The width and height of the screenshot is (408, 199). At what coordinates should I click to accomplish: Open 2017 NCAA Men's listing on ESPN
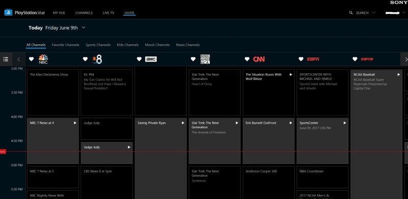pyautogui.click(x=323, y=195)
